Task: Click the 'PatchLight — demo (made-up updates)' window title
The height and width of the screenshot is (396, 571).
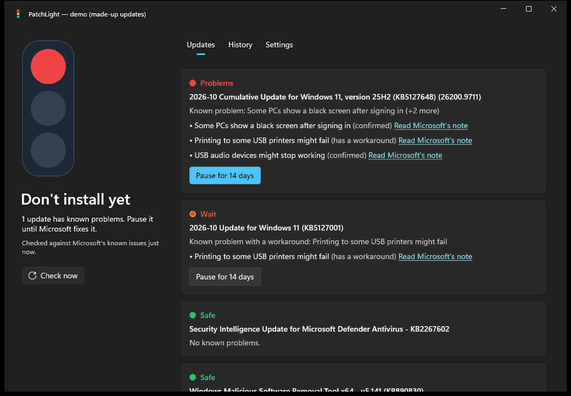Action: click(87, 14)
